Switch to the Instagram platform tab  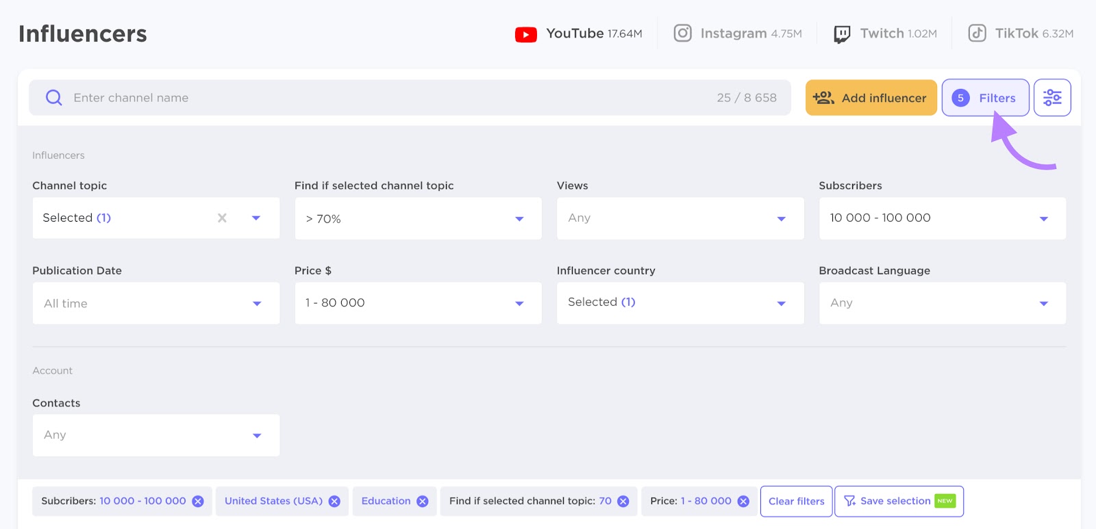tap(738, 34)
